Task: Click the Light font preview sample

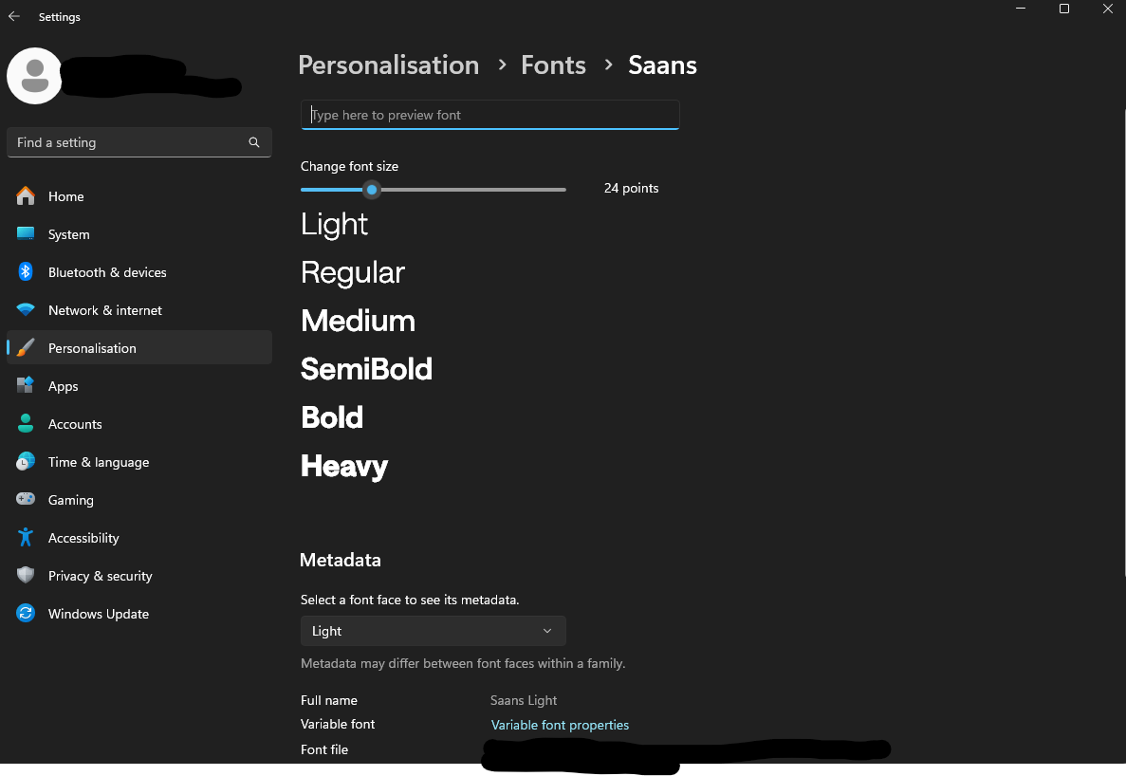Action: 334,225
